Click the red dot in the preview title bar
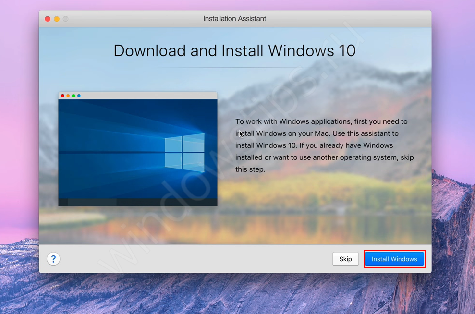The height and width of the screenshot is (314, 475). tap(62, 96)
